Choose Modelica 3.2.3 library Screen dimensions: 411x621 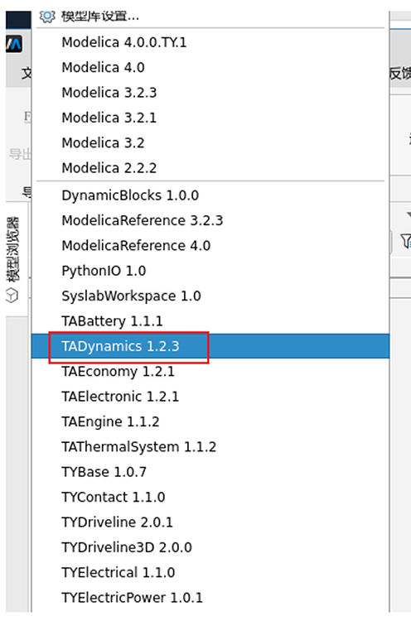210,92
